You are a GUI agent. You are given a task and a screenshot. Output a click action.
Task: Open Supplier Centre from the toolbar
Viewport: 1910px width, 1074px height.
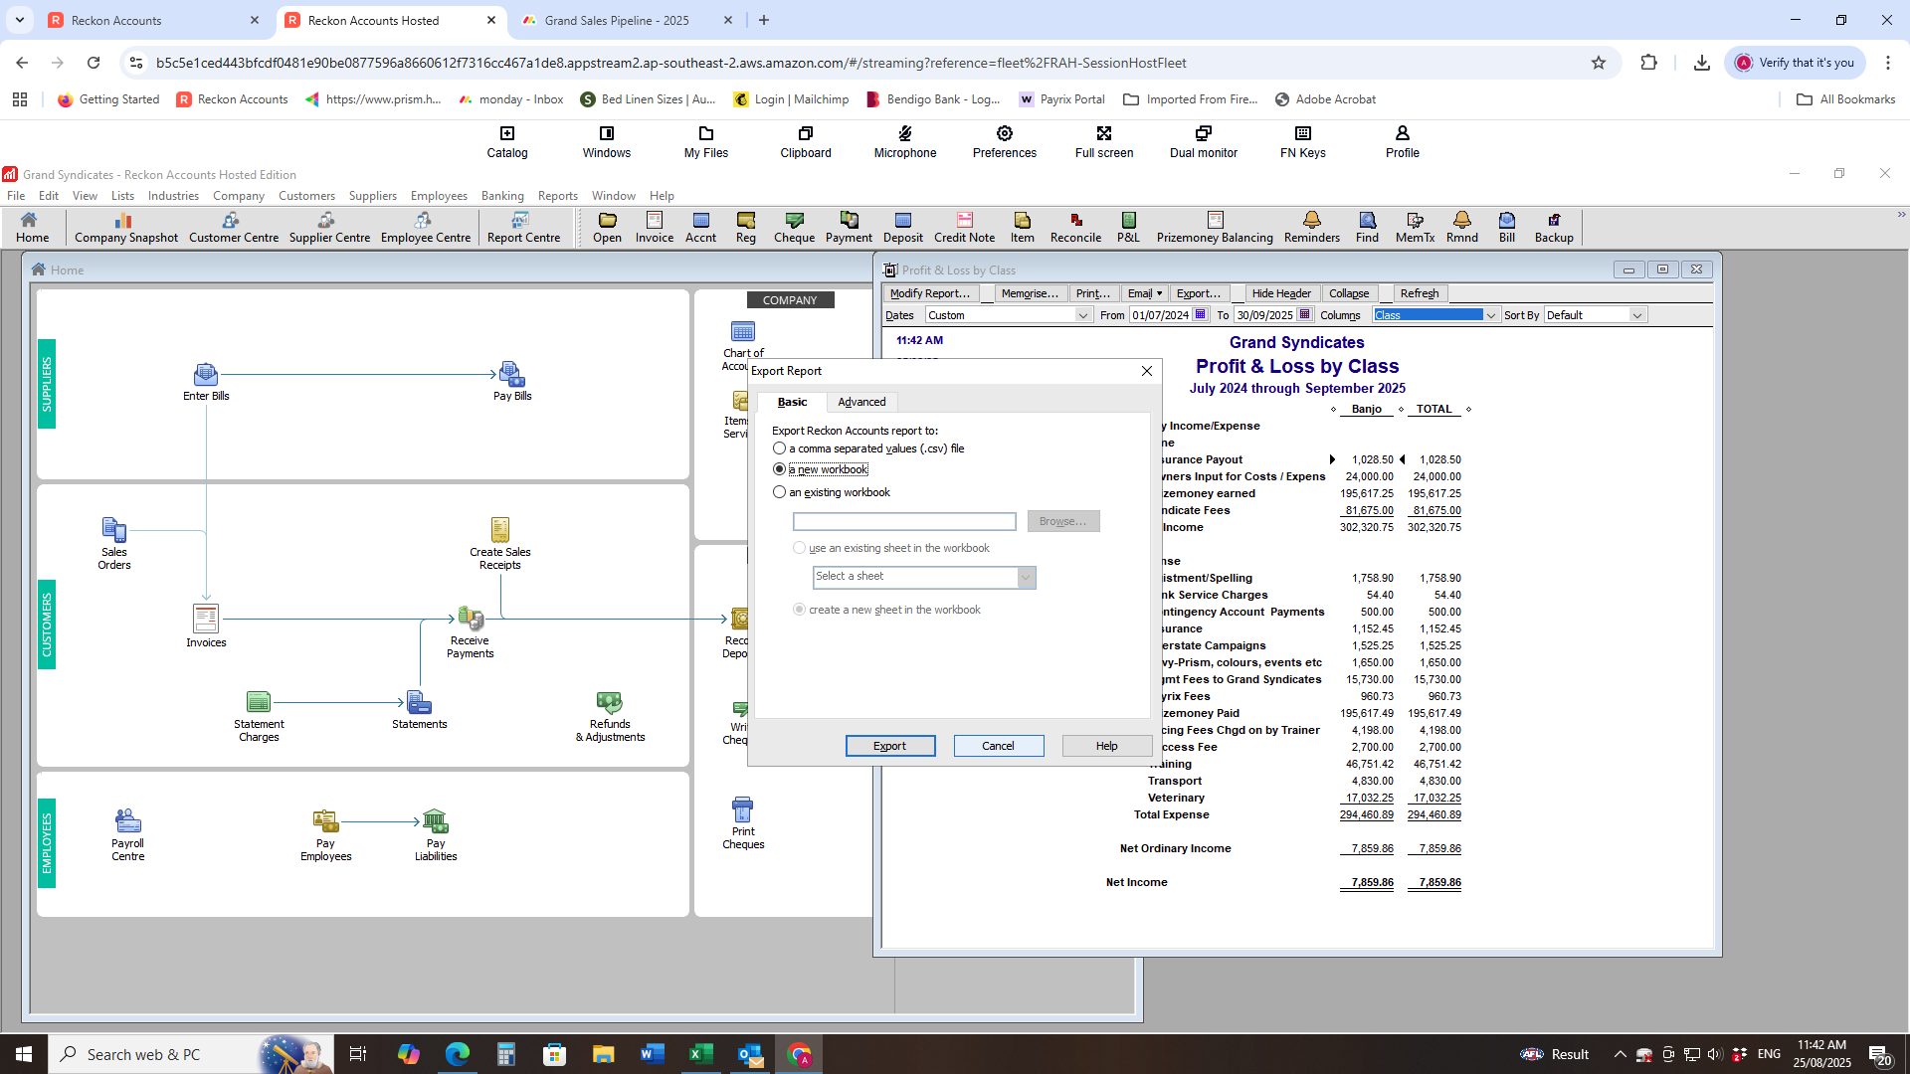(329, 227)
